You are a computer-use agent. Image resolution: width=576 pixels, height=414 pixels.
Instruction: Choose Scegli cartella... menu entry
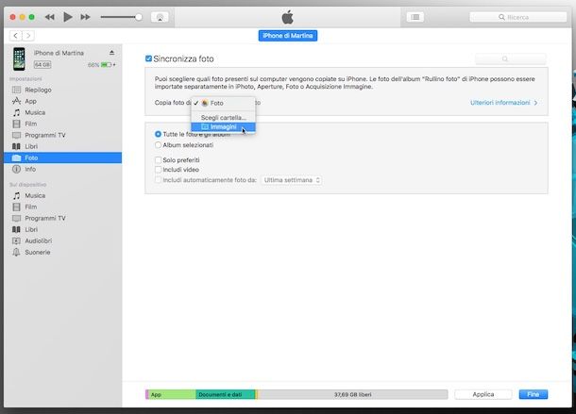click(x=223, y=118)
